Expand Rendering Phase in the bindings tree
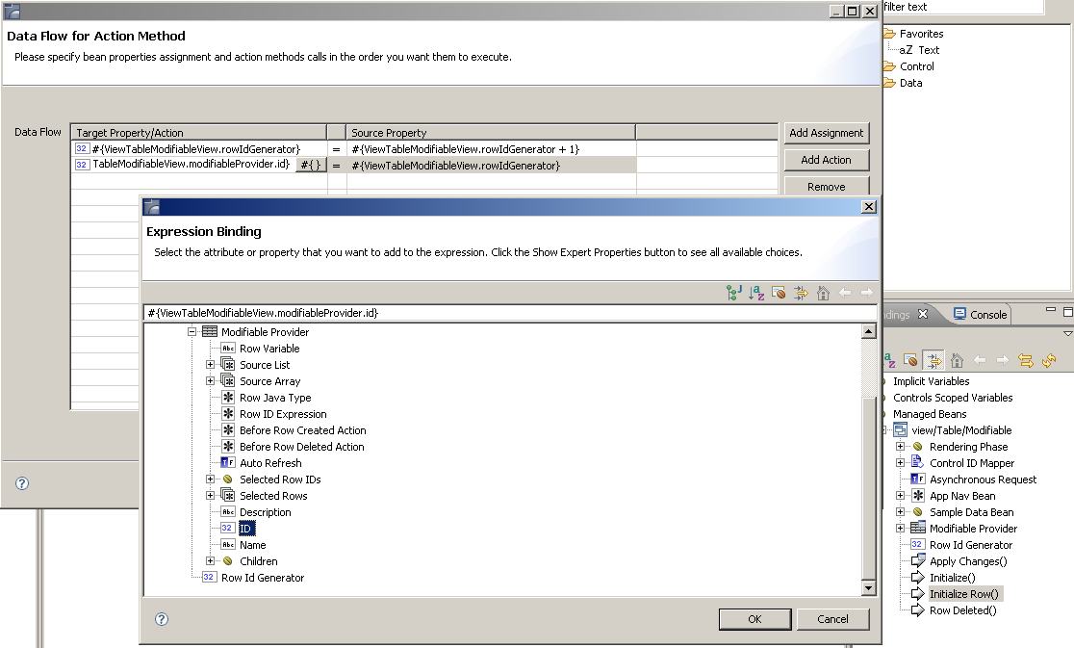The width and height of the screenshot is (1074, 648). pos(900,446)
